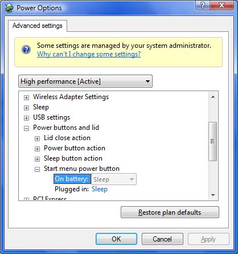Click the blue help question mark icon
The image size is (238, 254).
(x=26, y=50)
